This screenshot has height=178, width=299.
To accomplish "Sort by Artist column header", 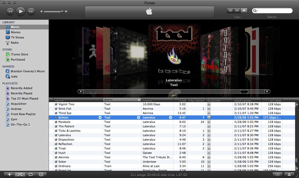I will (122, 100).
